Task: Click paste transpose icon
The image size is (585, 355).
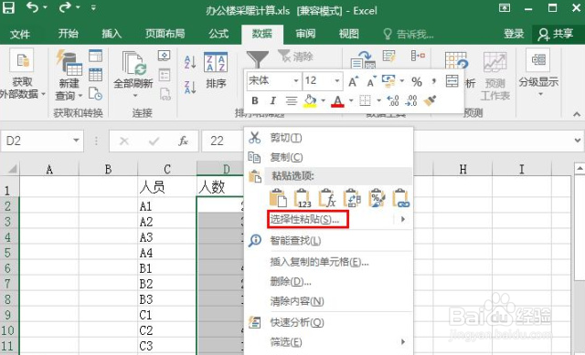Action: 352,198
